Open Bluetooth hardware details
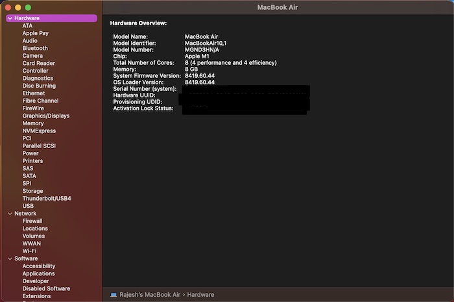This screenshot has height=302, width=454. click(x=35, y=48)
